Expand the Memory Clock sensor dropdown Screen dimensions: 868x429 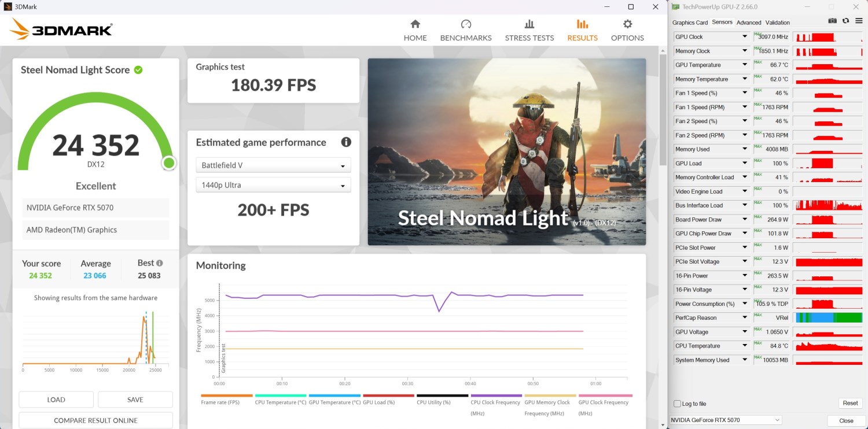pos(745,51)
